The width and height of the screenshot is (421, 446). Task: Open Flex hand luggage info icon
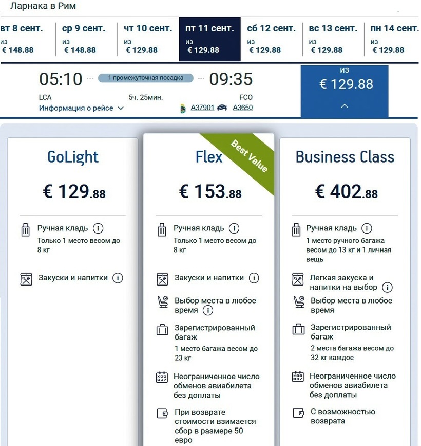234,228
